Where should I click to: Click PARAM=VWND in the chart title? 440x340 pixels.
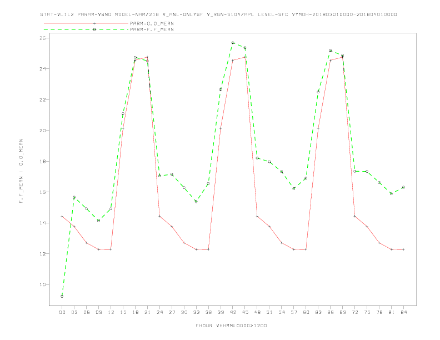94,14
